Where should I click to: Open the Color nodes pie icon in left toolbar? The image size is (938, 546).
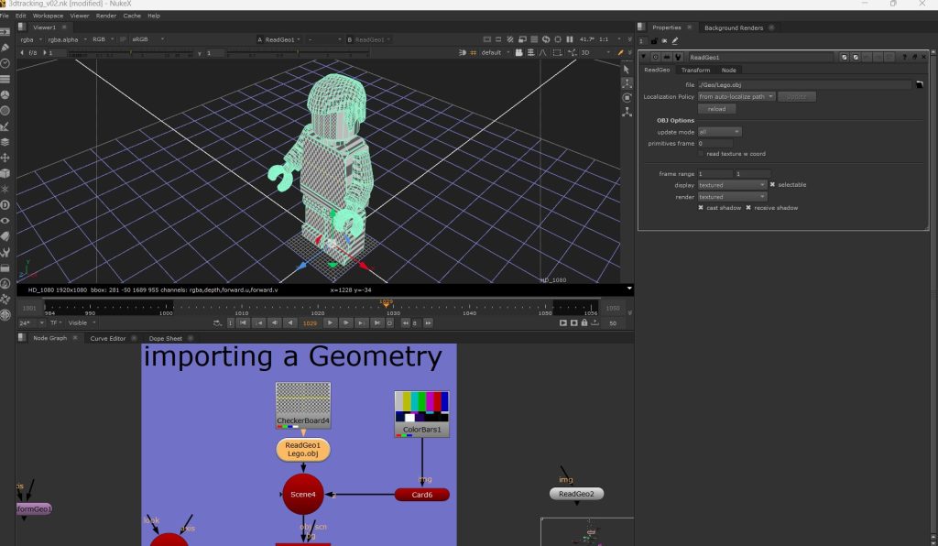coord(5,95)
